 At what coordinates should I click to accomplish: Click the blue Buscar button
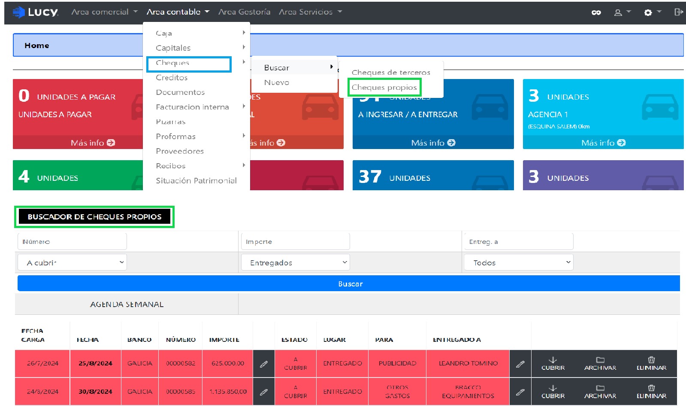[x=349, y=284]
